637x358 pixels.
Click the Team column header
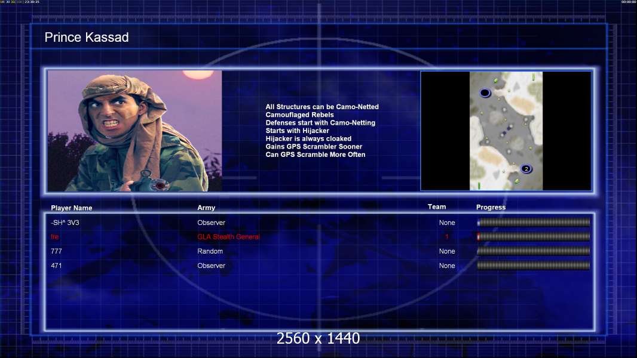pos(437,207)
